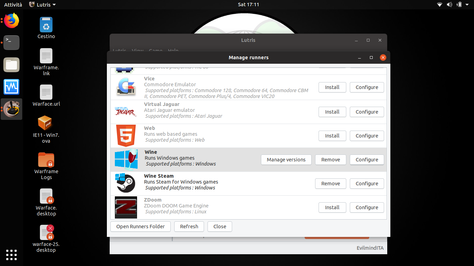The image size is (474, 266).
Task: Select the Warface.url desktop file
Action: [46, 95]
